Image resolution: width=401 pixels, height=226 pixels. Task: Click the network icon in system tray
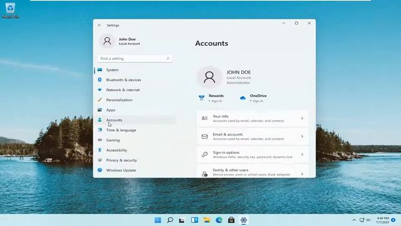[362, 220]
